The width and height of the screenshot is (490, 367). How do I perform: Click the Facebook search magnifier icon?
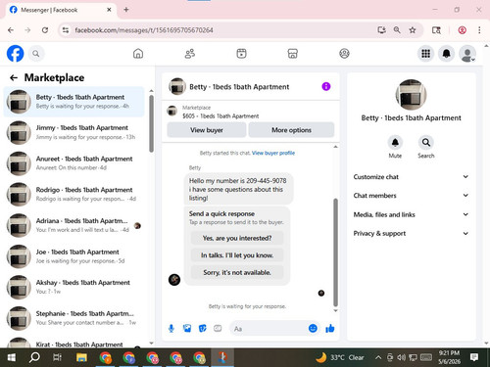36,54
